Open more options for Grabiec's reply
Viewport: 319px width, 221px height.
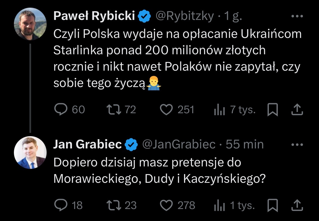[x=297, y=145]
